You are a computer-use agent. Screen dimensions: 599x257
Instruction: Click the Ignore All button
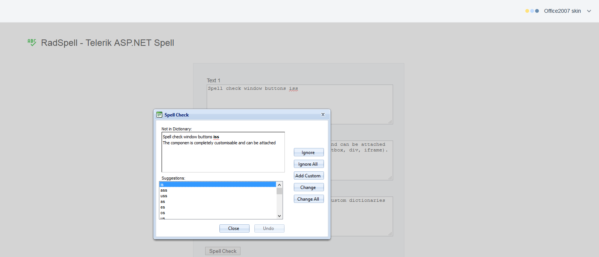point(309,164)
